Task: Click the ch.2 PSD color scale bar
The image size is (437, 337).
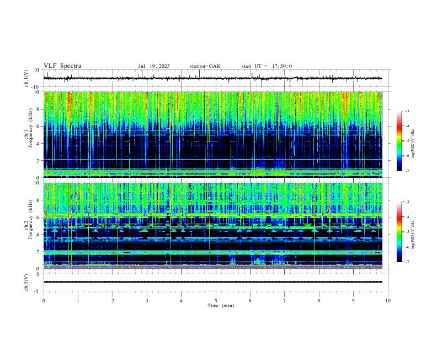Action: click(399, 232)
